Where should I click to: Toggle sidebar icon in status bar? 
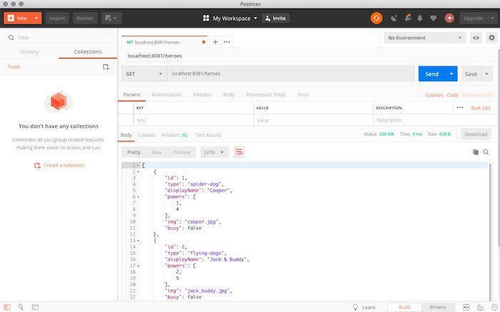click(7, 307)
